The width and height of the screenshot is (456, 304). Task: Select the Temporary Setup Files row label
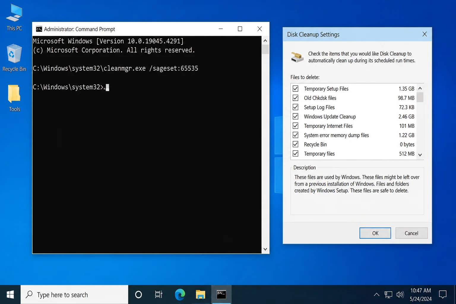point(326,89)
